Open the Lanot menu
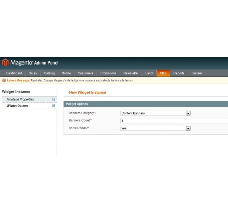Viewport: 228px width, 214px height. (149, 73)
